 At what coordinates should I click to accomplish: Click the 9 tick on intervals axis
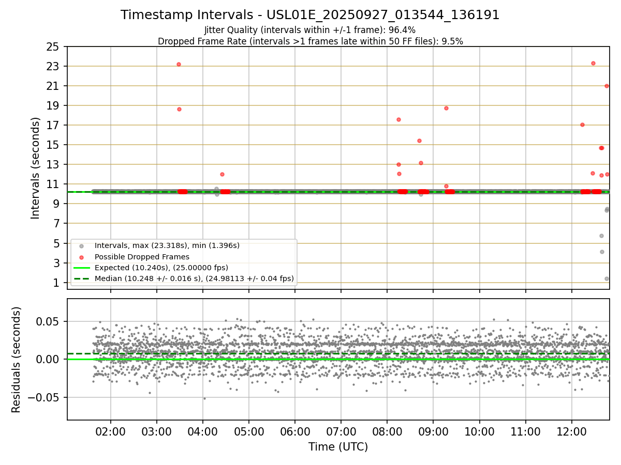tap(55, 204)
